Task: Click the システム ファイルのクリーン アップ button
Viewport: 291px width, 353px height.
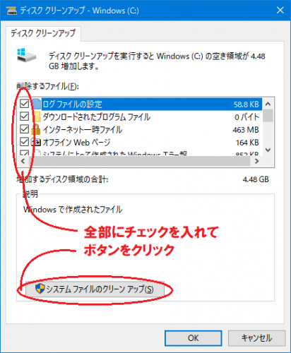Action: tap(95, 289)
